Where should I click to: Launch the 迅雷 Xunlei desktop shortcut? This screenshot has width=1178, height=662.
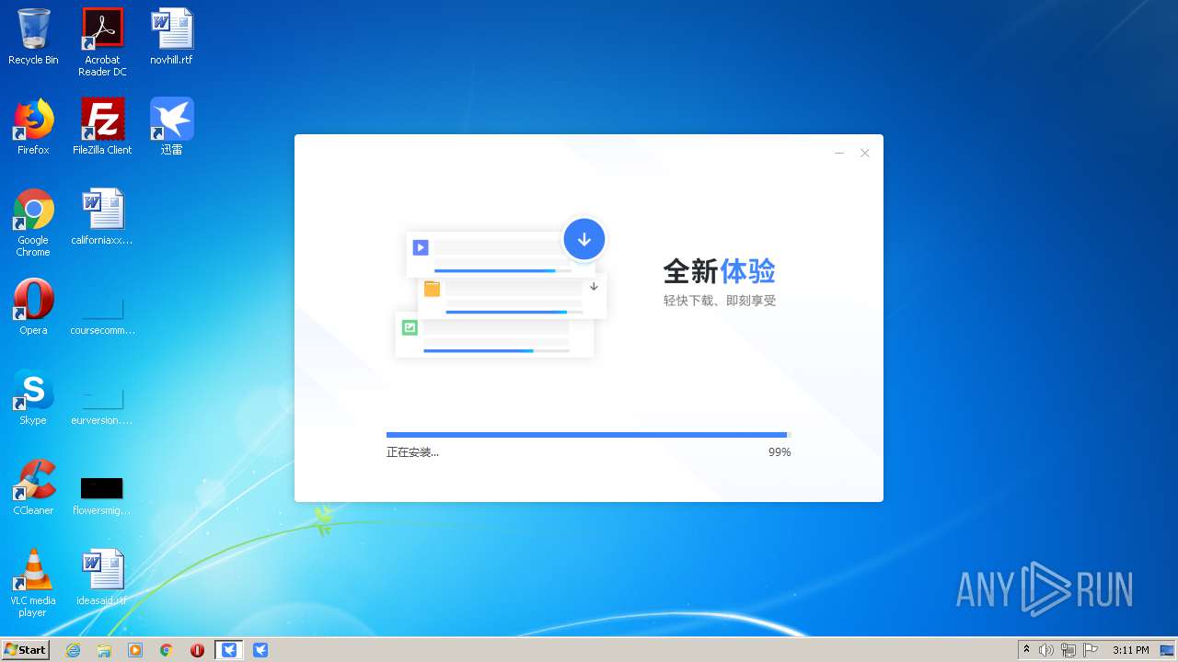pyautogui.click(x=171, y=127)
